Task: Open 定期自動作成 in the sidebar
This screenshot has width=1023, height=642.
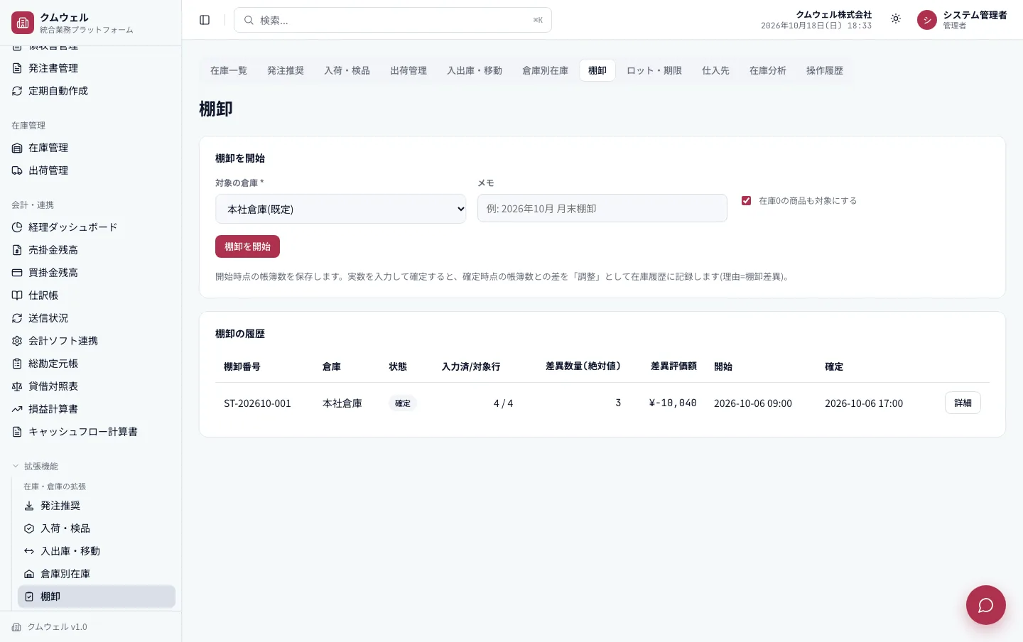Action: [91, 91]
